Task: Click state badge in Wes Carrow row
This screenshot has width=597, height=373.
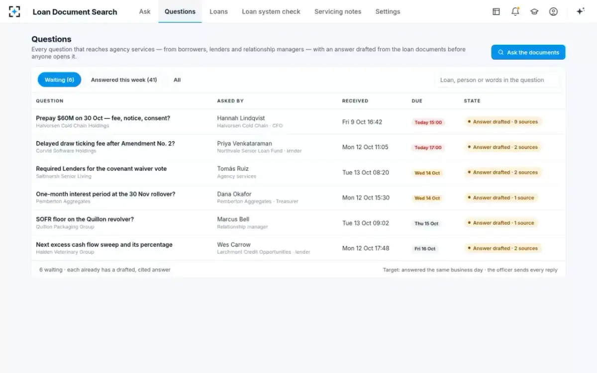Action: tap(502, 248)
